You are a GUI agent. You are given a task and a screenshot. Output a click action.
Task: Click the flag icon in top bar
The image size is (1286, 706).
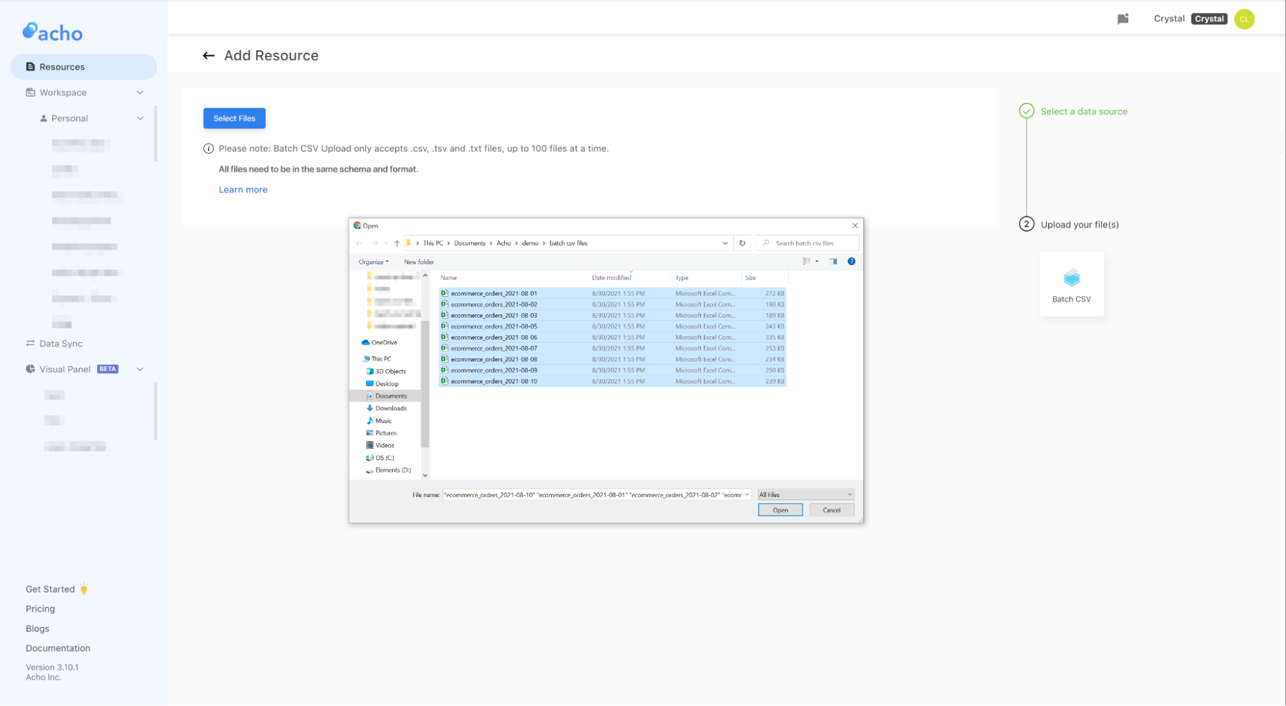click(x=1123, y=19)
